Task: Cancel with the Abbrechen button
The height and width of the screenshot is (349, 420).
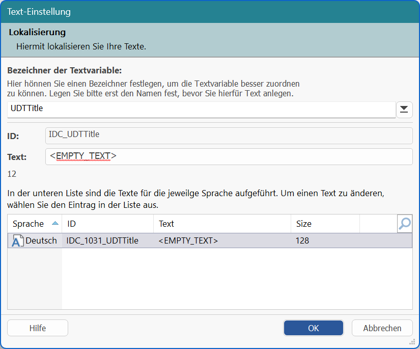Action: (382, 328)
